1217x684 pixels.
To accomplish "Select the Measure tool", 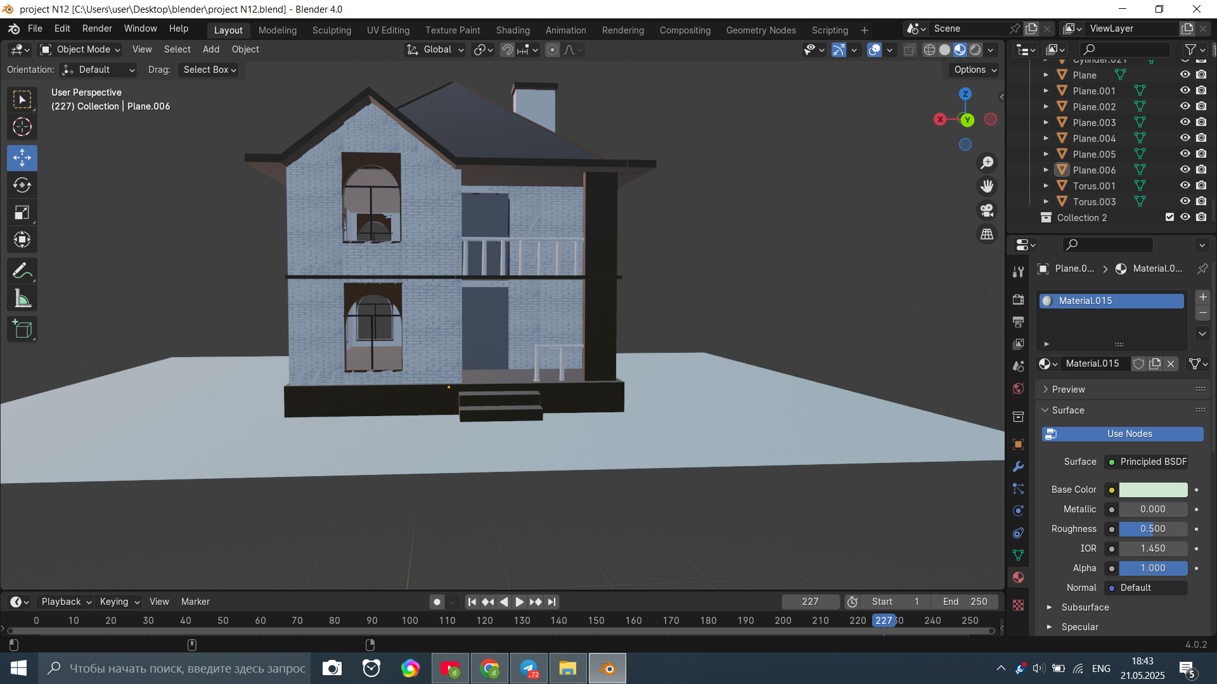I will [x=22, y=299].
